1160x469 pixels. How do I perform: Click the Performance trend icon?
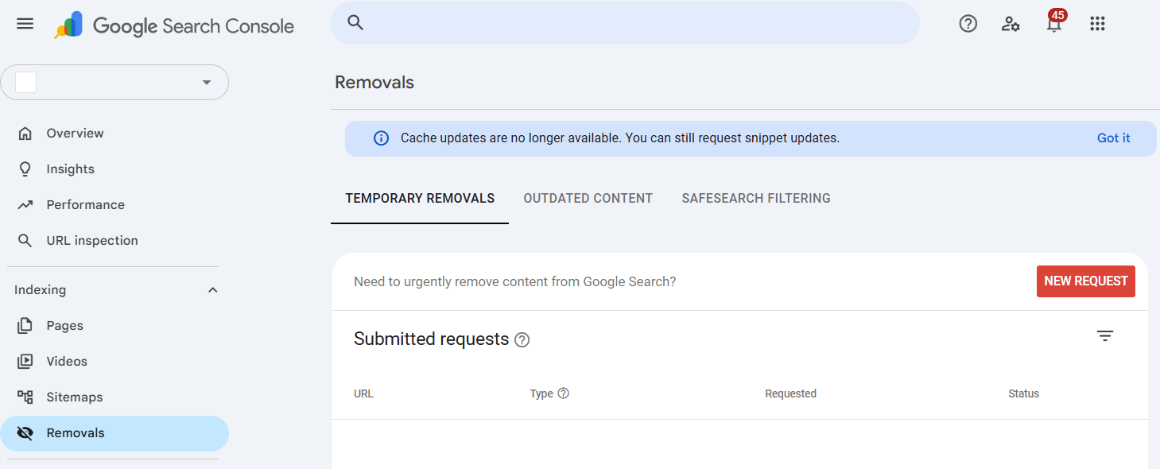pos(25,205)
